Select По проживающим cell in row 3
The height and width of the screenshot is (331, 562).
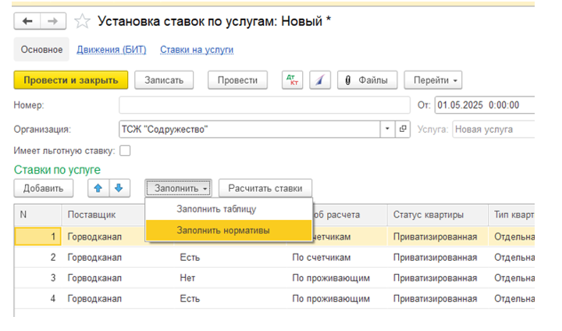tap(336, 278)
